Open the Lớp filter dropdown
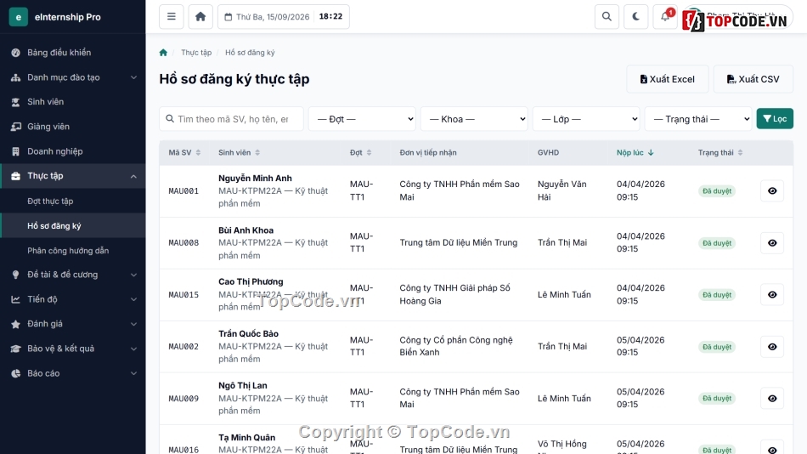This screenshot has height=454, width=807. 586,119
